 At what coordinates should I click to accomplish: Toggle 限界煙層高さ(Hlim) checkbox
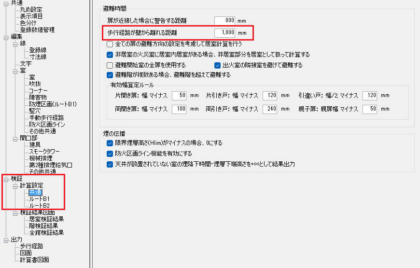click(110, 143)
